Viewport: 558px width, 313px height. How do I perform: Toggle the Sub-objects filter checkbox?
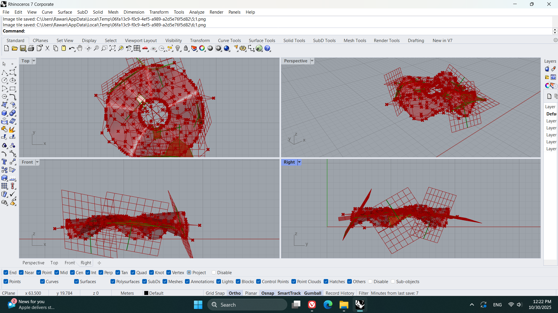393,282
